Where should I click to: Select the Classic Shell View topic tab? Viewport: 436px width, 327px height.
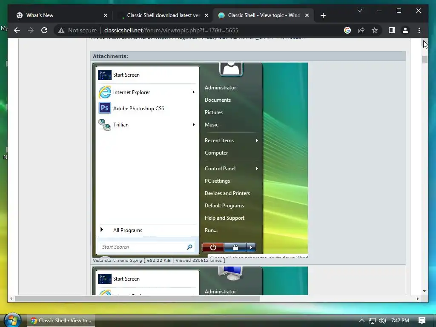263,15
